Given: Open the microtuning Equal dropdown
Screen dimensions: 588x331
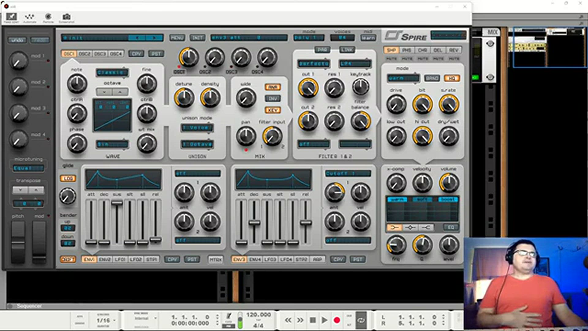Looking at the screenshot, I should pos(28,168).
